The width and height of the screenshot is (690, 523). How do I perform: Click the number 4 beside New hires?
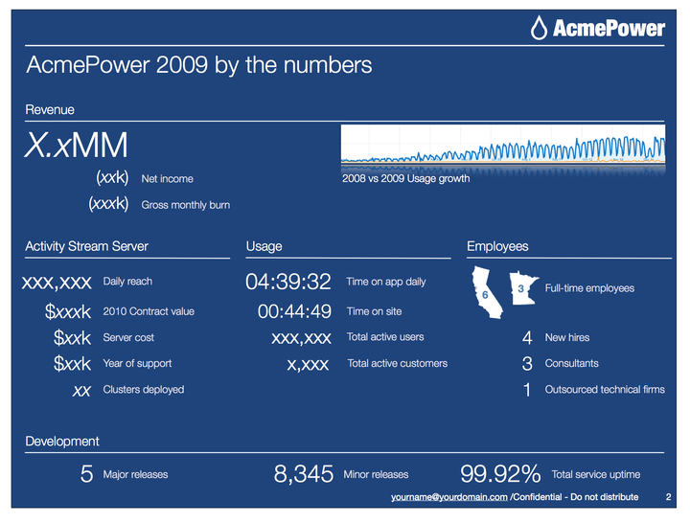click(x=527, y=338)
